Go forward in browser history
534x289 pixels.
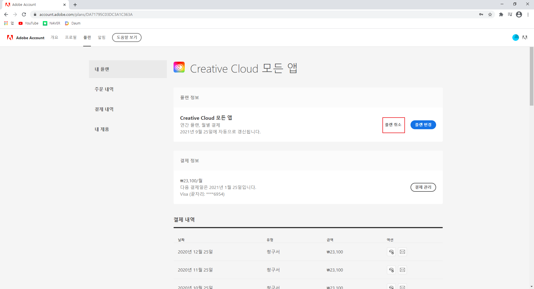click(15, 14)
